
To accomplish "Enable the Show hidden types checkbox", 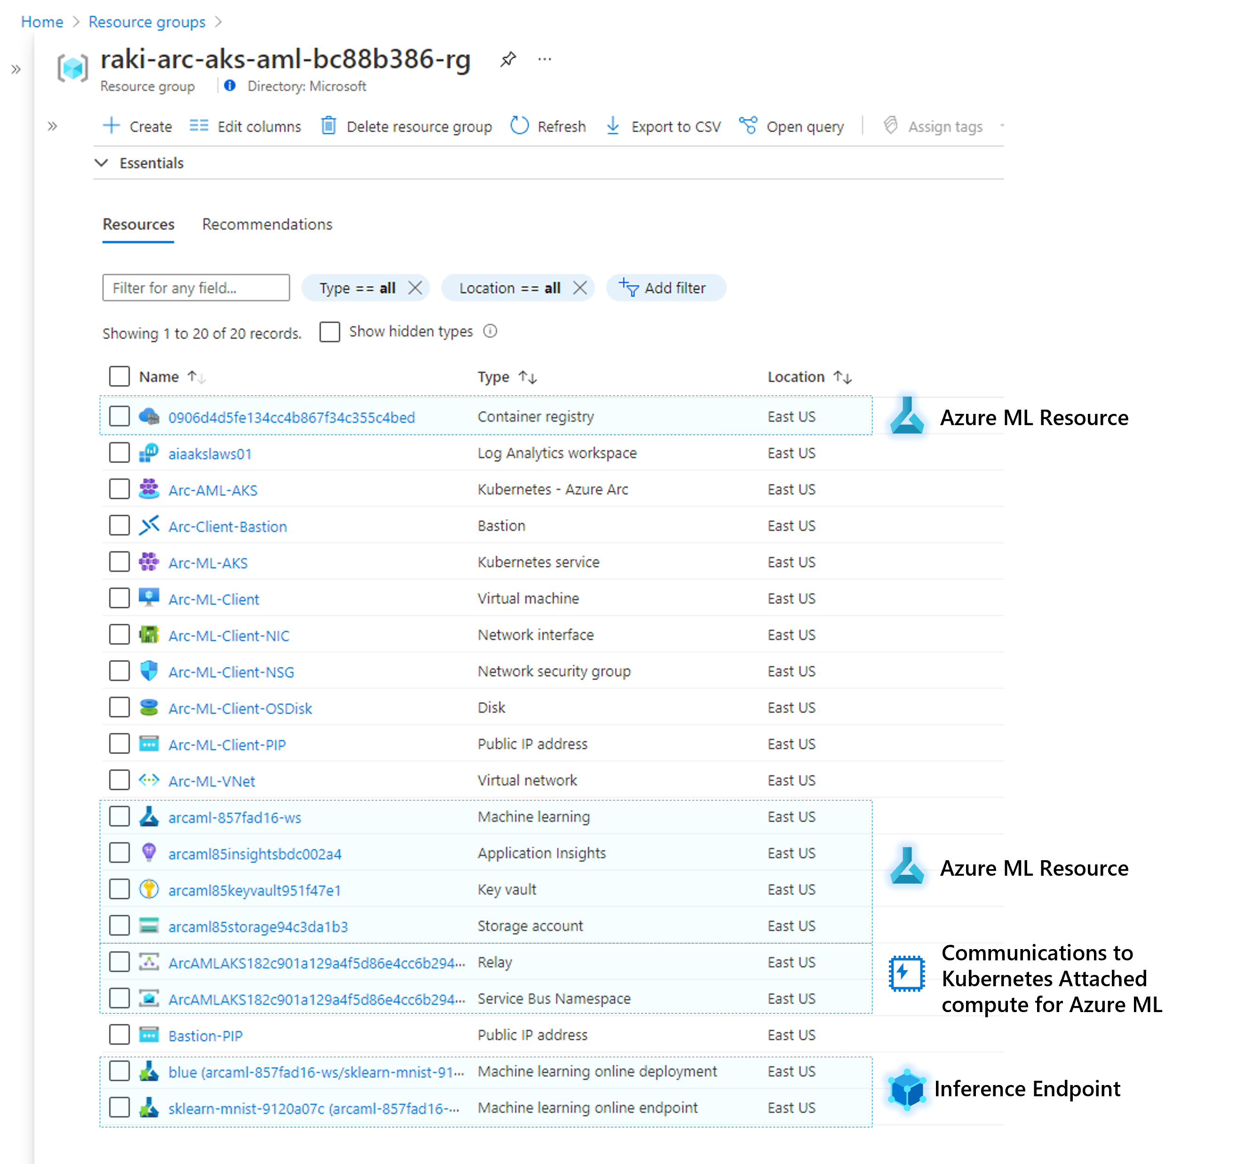I will click(330, 332).
